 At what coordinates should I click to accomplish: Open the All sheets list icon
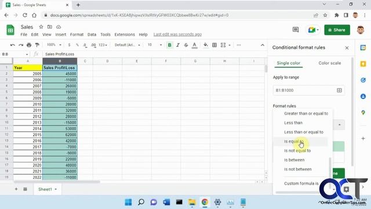25,189
